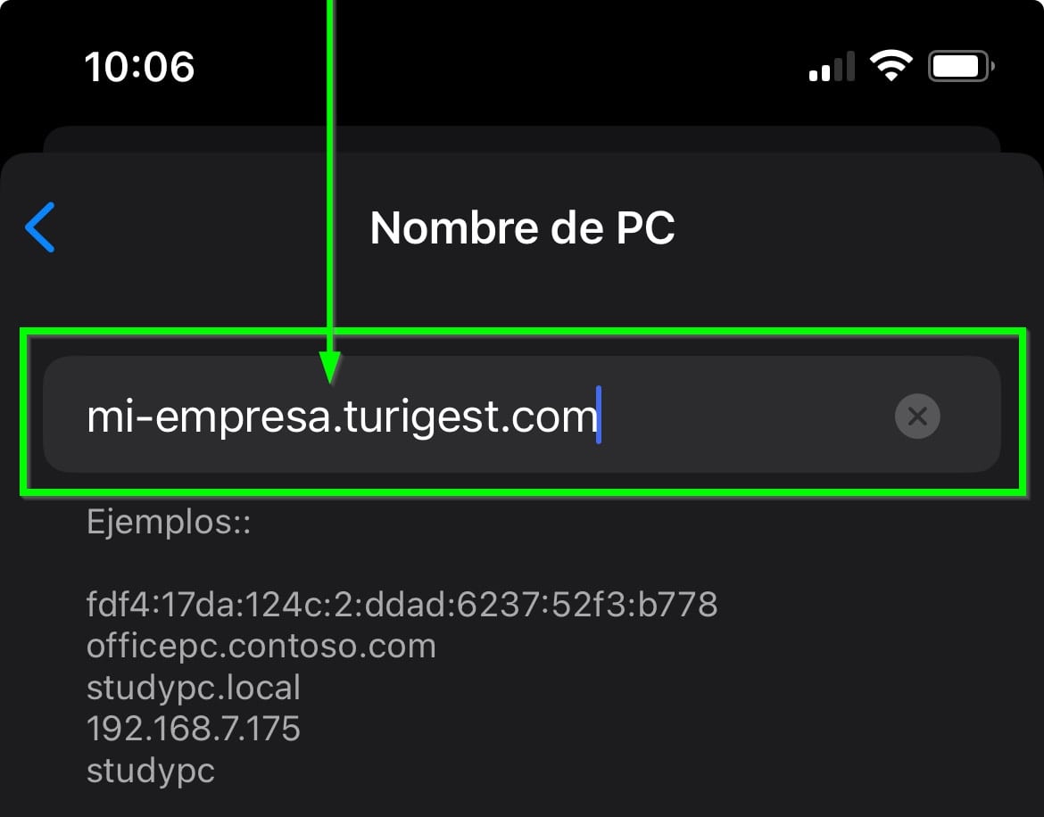1044x817 pixels.
Task: Tap the Ejemplos label
Action: [169, 523]
